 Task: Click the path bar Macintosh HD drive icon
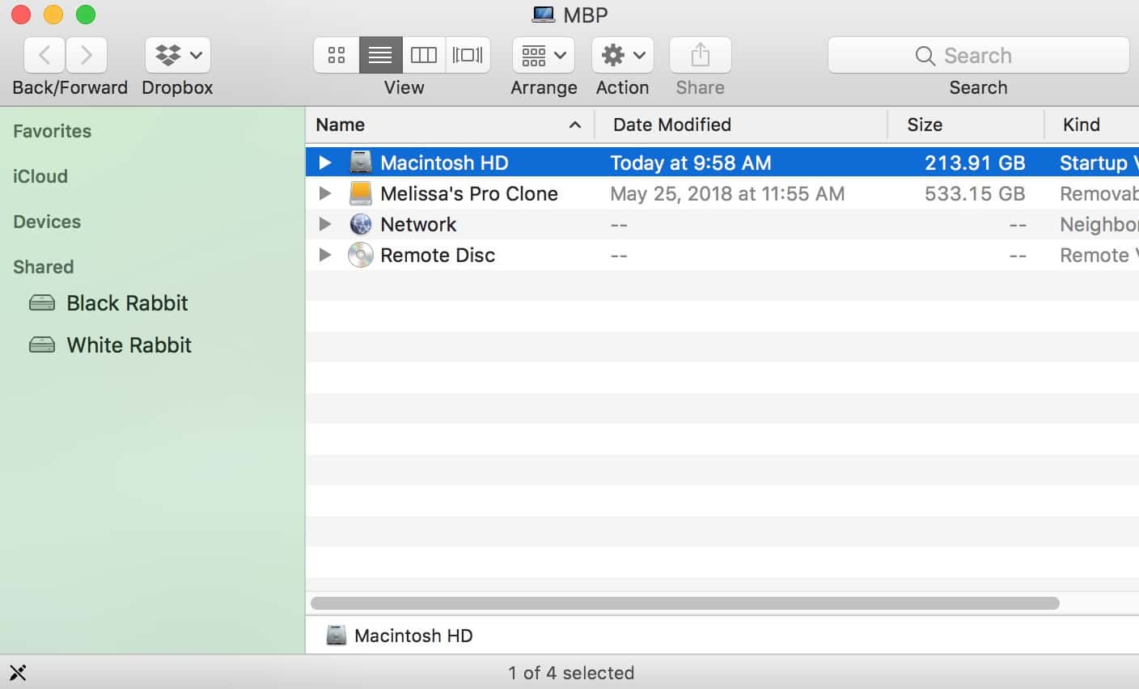[x=337, y=636]
